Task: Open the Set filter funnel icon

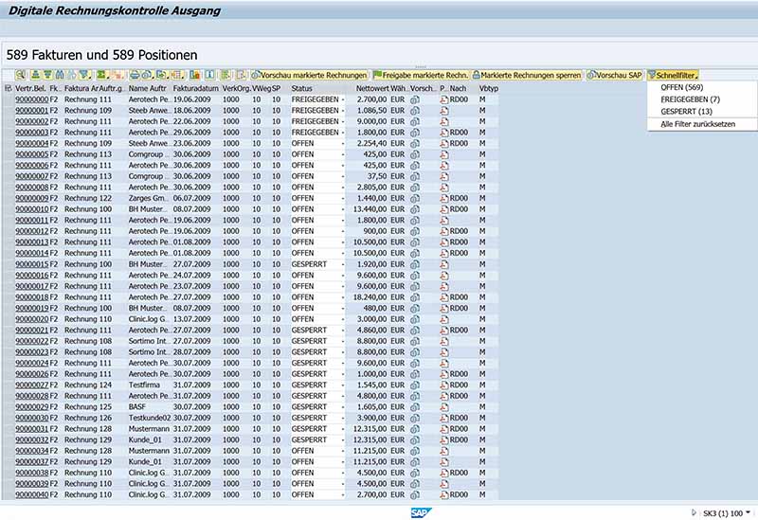Action: [84, 75]
